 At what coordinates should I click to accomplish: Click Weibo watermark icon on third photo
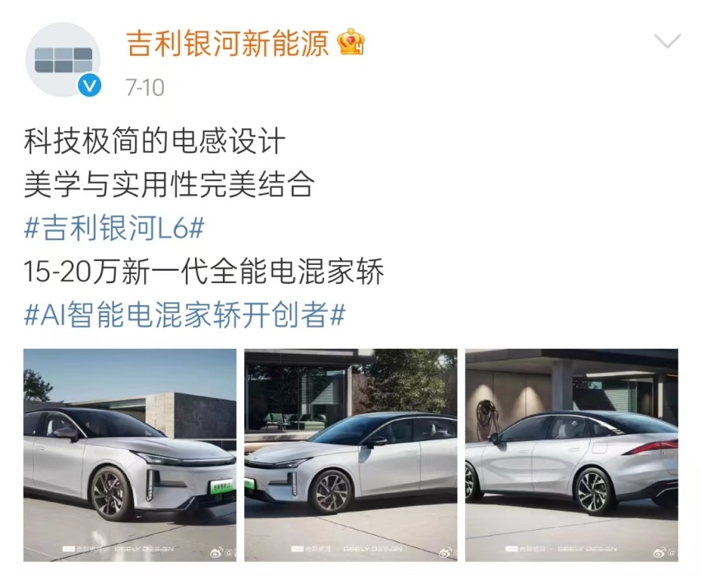pos(659,553)
